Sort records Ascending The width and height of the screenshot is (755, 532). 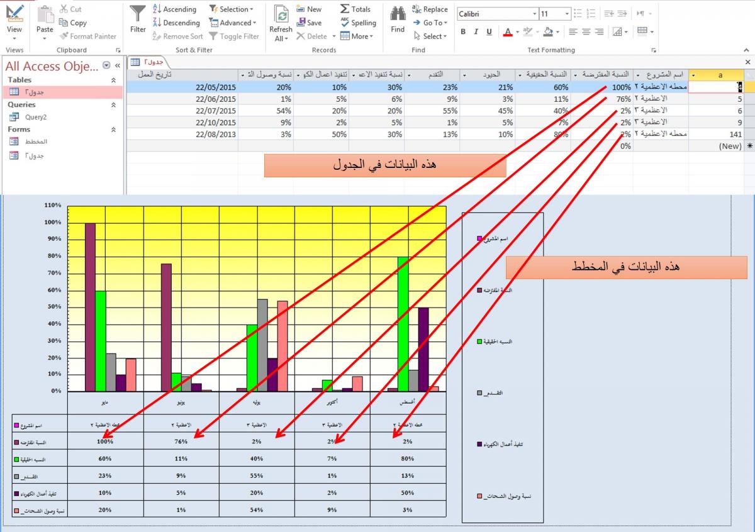click(x=174, y=9)
